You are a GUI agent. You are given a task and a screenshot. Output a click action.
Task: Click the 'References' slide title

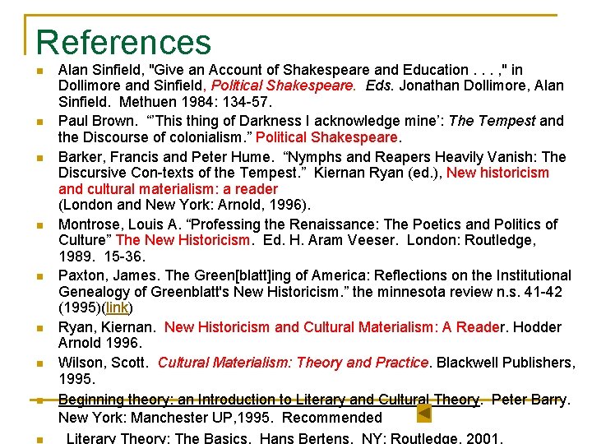pos(123,42)
